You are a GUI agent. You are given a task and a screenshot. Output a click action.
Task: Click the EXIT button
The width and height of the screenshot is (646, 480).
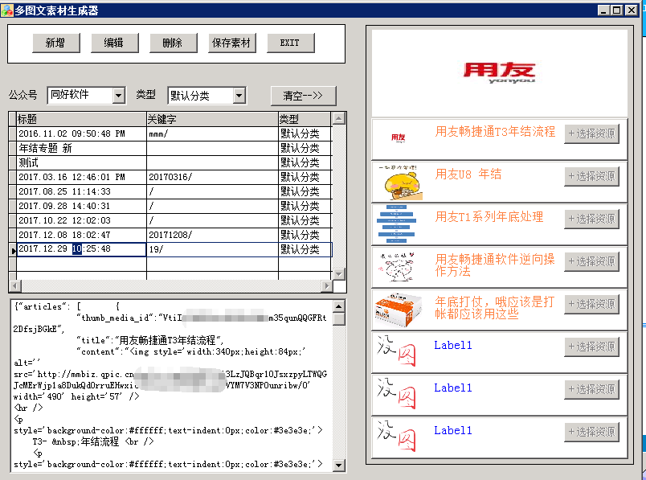(290, 43)
